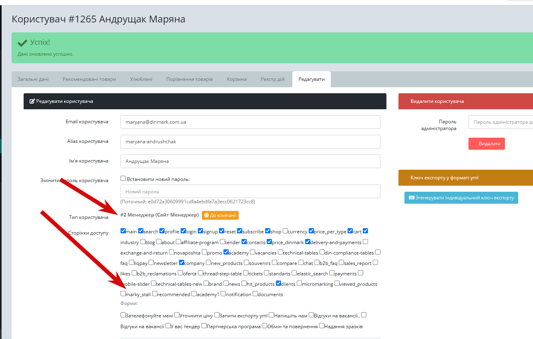This screenshot has height=339, width=533.
Task: Check the blog access checkbox
Action: coord(143,242)
